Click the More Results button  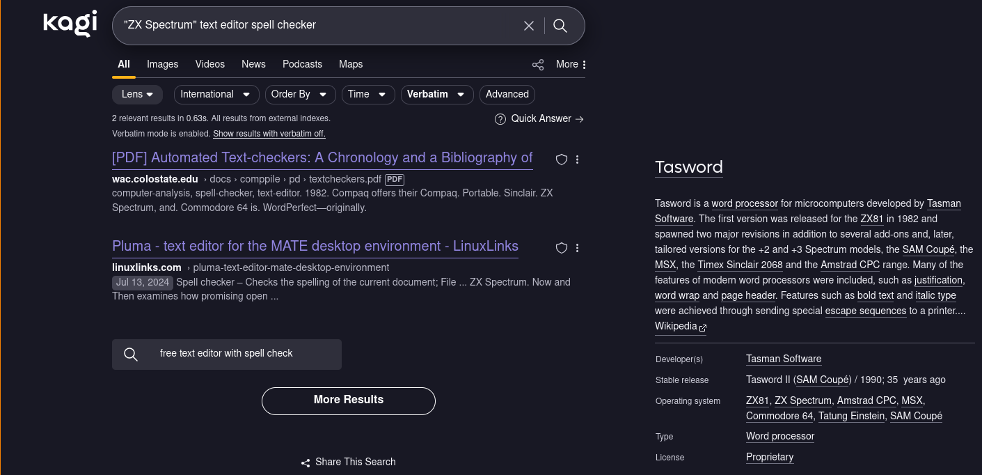click(349, 400)
